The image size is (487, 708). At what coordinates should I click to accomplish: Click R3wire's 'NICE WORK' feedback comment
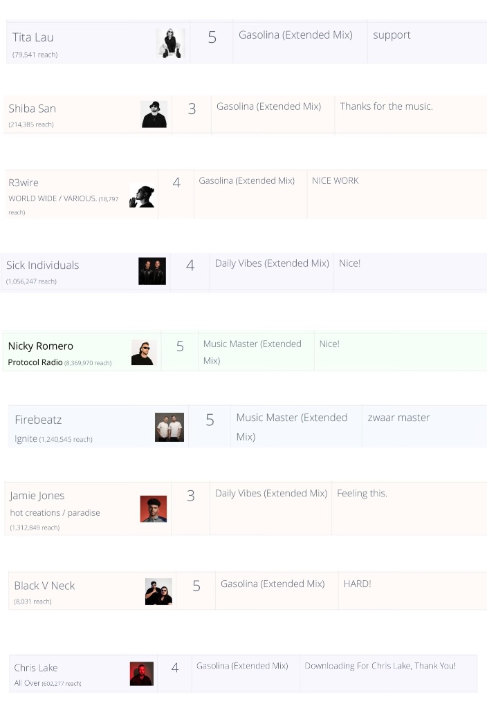tap(336, 181)
